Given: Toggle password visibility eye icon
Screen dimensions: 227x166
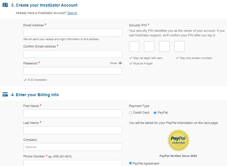Looking at the screenshot, I should click(x=120, y=63).
